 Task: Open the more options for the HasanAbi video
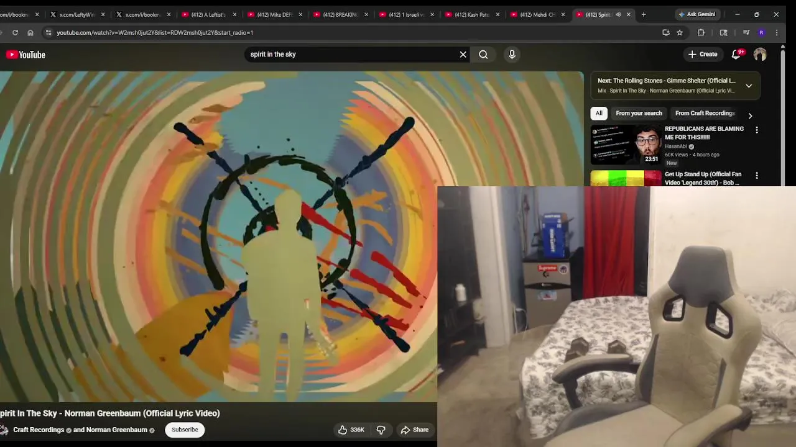click(x=757, y=130)
